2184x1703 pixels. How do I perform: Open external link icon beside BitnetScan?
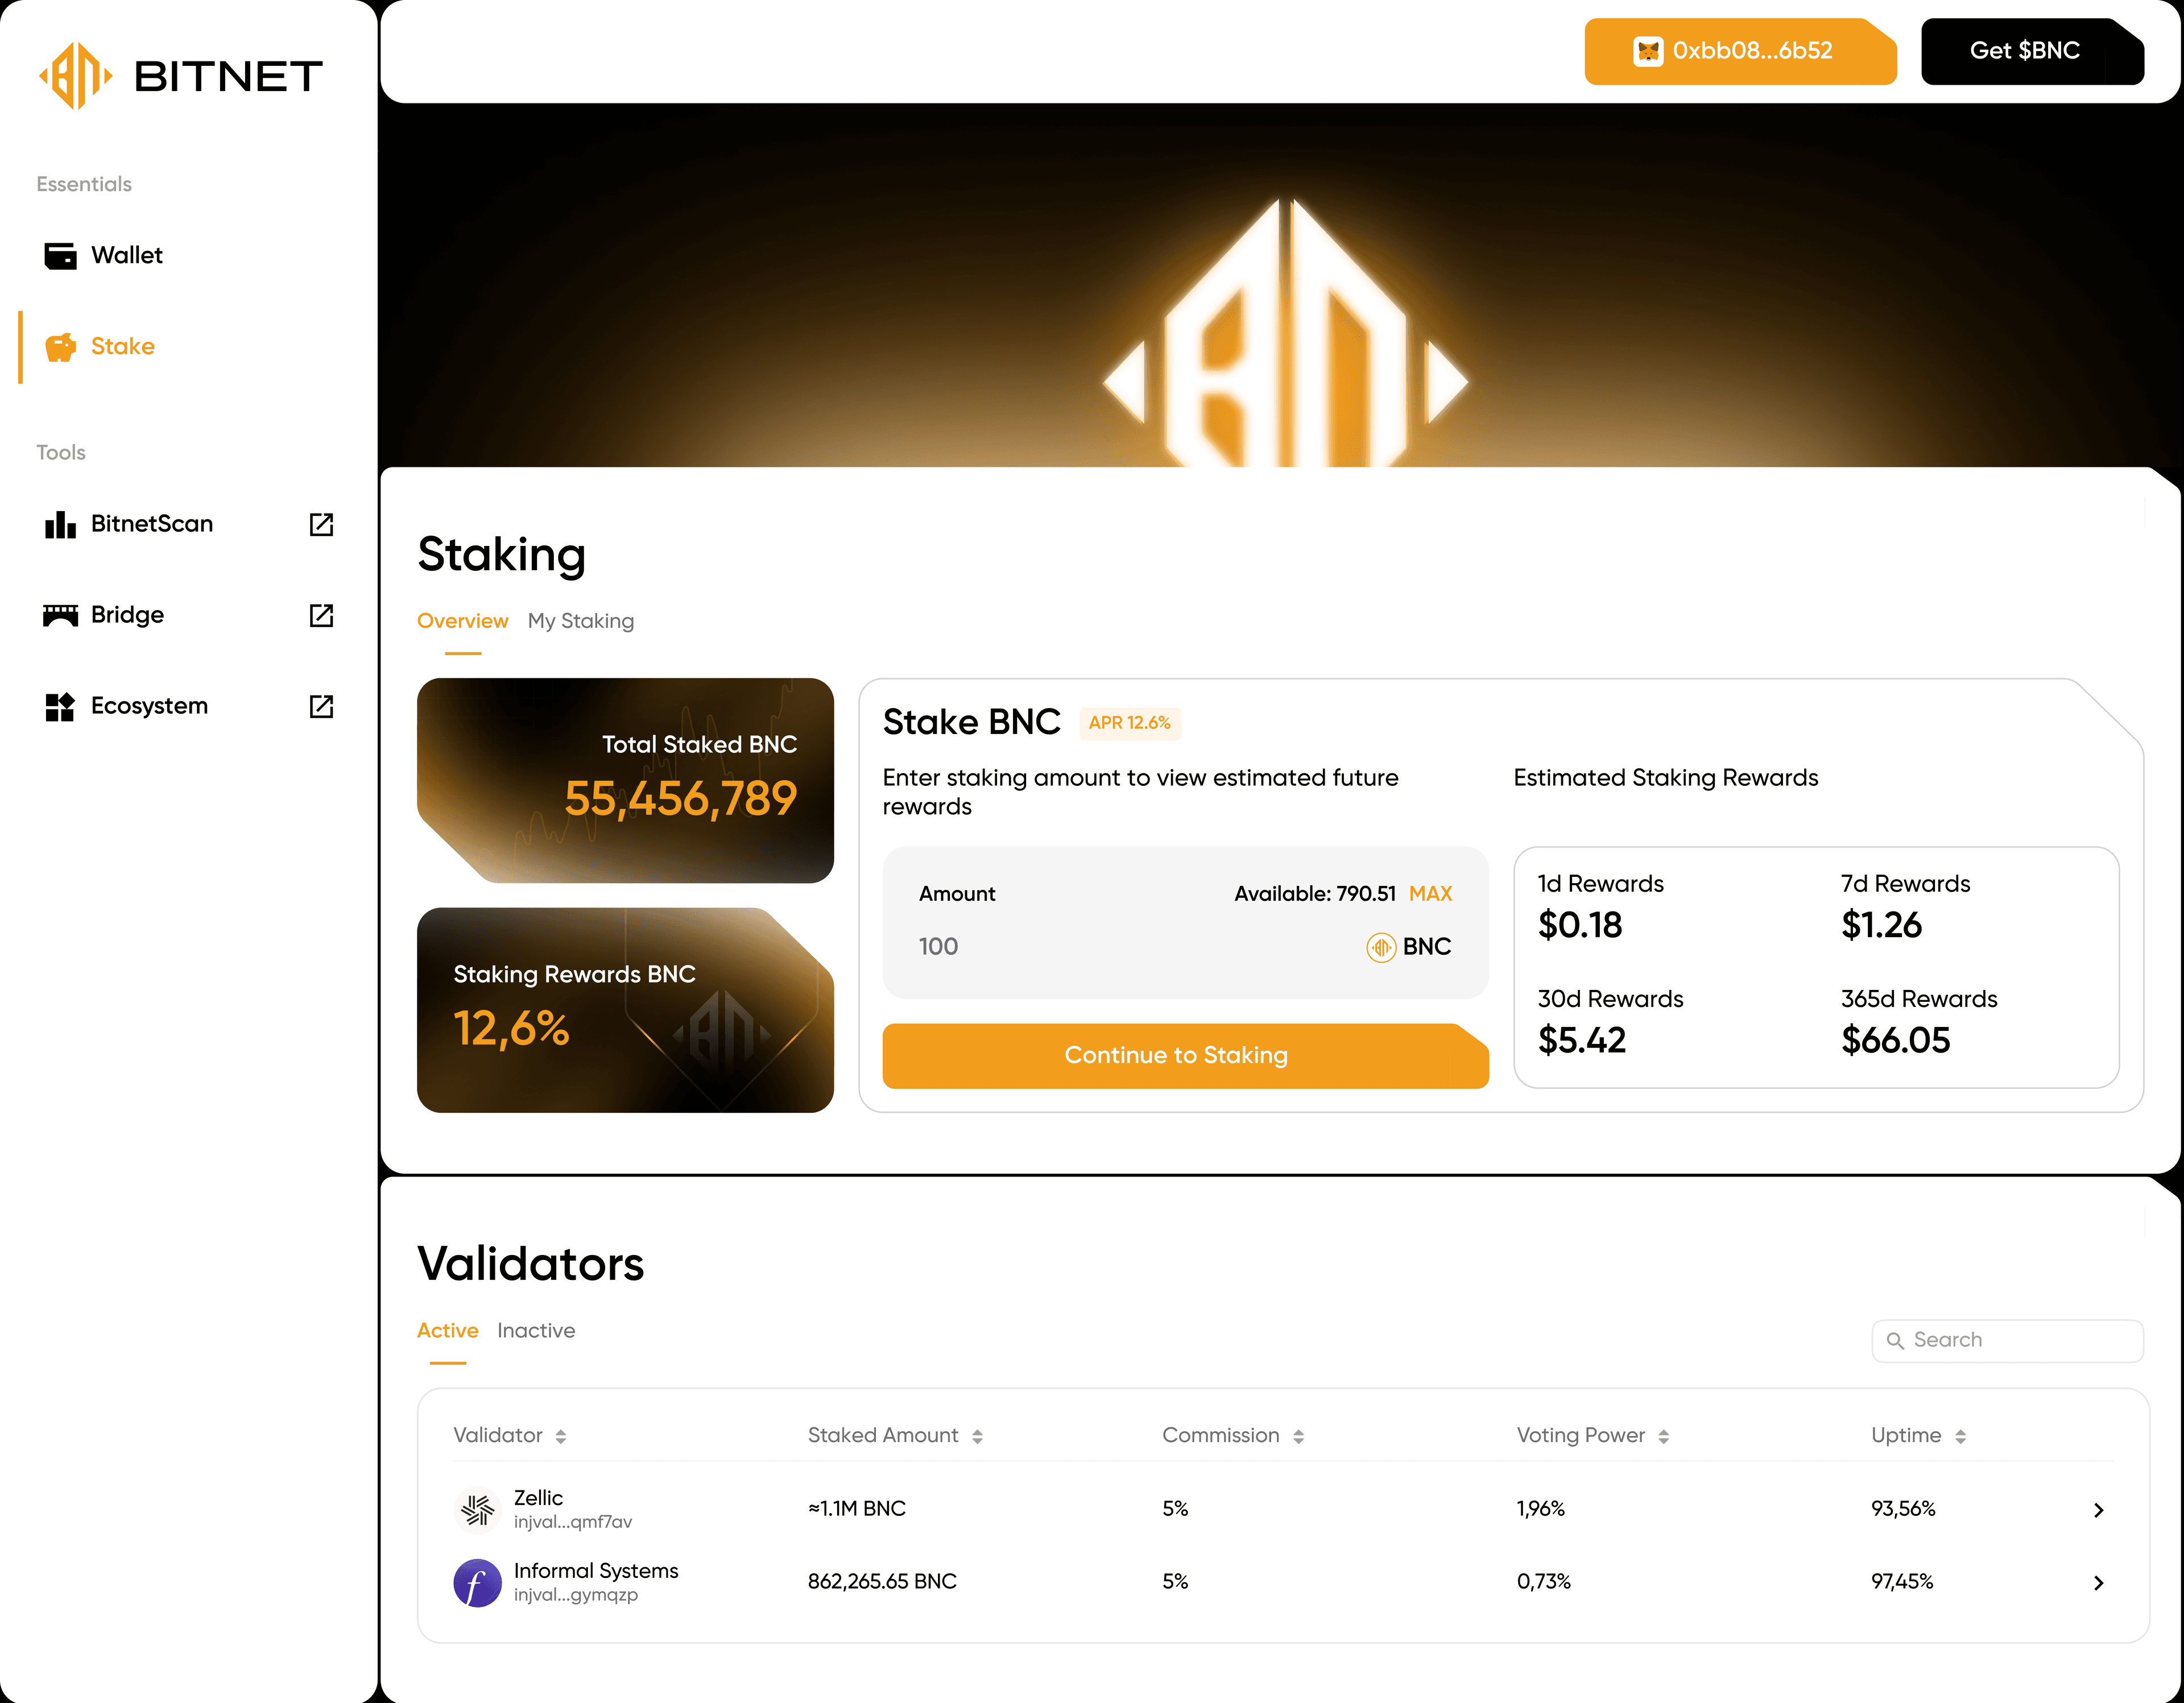click(x=321, y=524)
